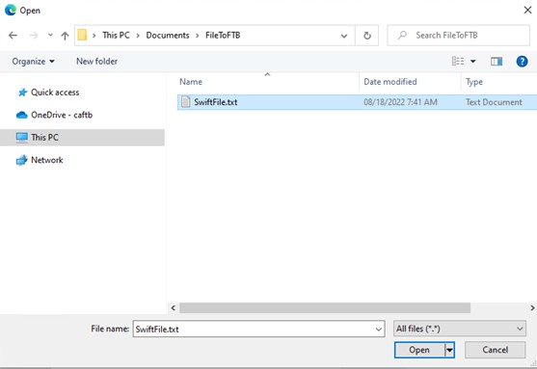Change the file view layout icon
This screenshot has height=369, width=537.
[458, 62]
